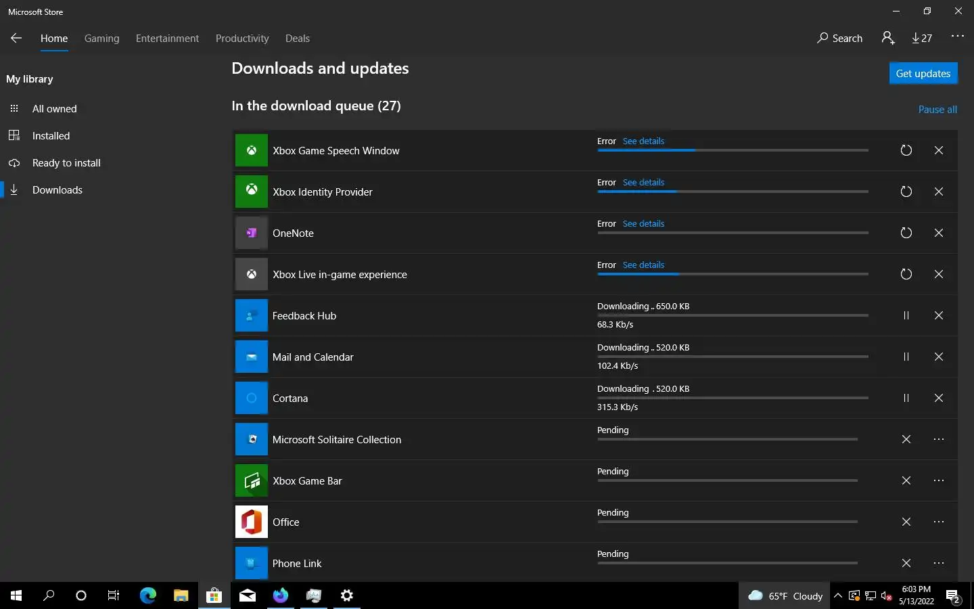
Task: Open the Xbox Identity Provider app icon
Action: 252,191
